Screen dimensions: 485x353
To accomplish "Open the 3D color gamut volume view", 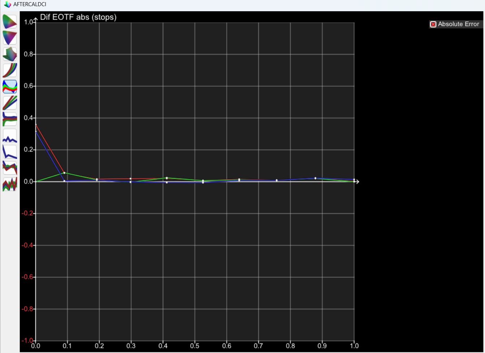I will [x=10, y=54].
